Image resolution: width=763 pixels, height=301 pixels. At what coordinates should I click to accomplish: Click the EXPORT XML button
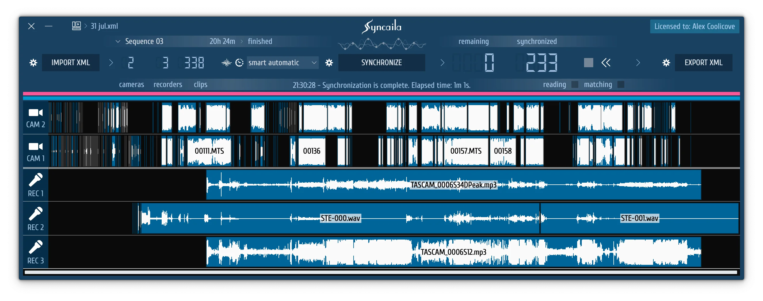click(x=703, y=63)
